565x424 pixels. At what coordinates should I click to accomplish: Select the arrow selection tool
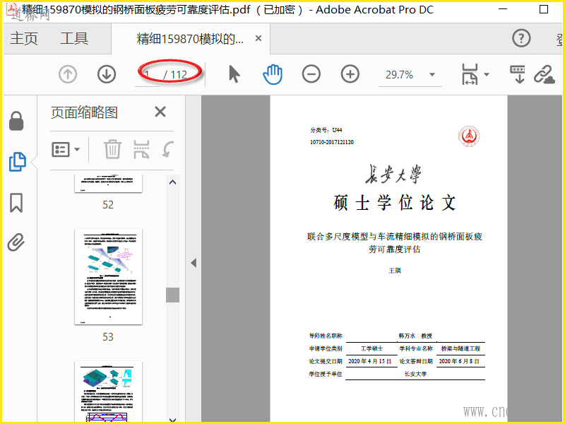234,74
